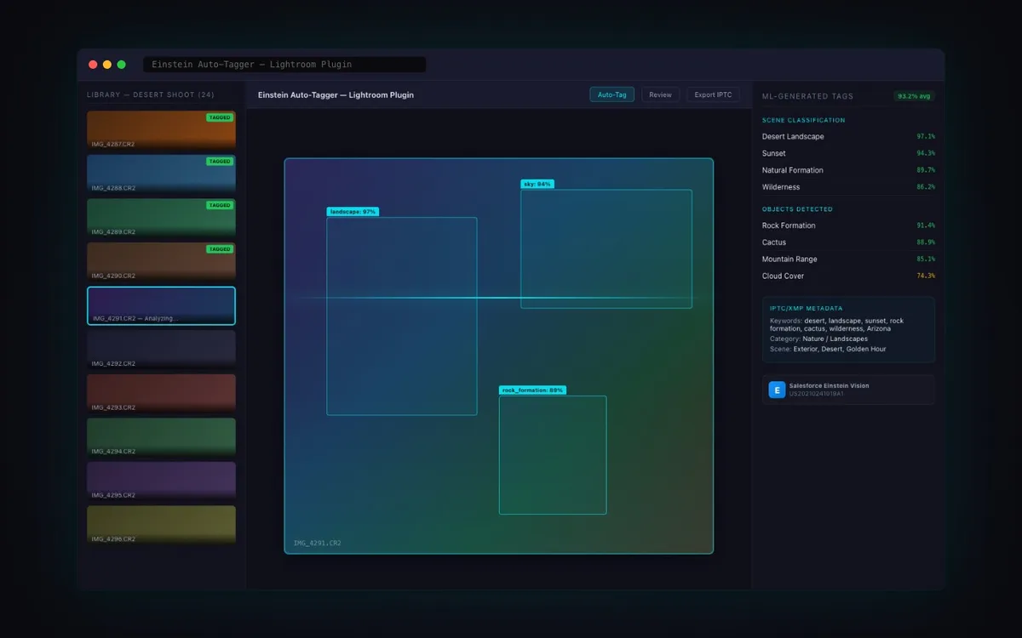Image resolution: width=1022 pixels, height=638 pixels.
Task: Click the yellow minimize window button
Action: click(x=107, y=65)
